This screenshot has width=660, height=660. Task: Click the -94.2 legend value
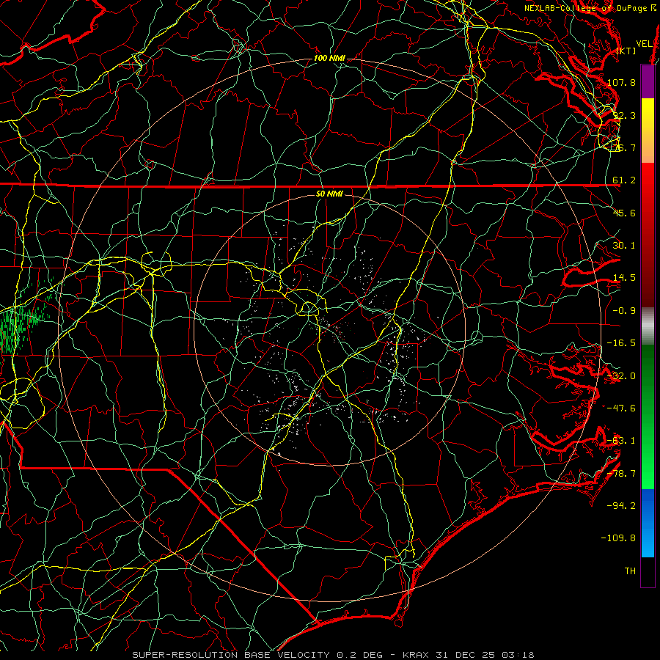point(622,506)
